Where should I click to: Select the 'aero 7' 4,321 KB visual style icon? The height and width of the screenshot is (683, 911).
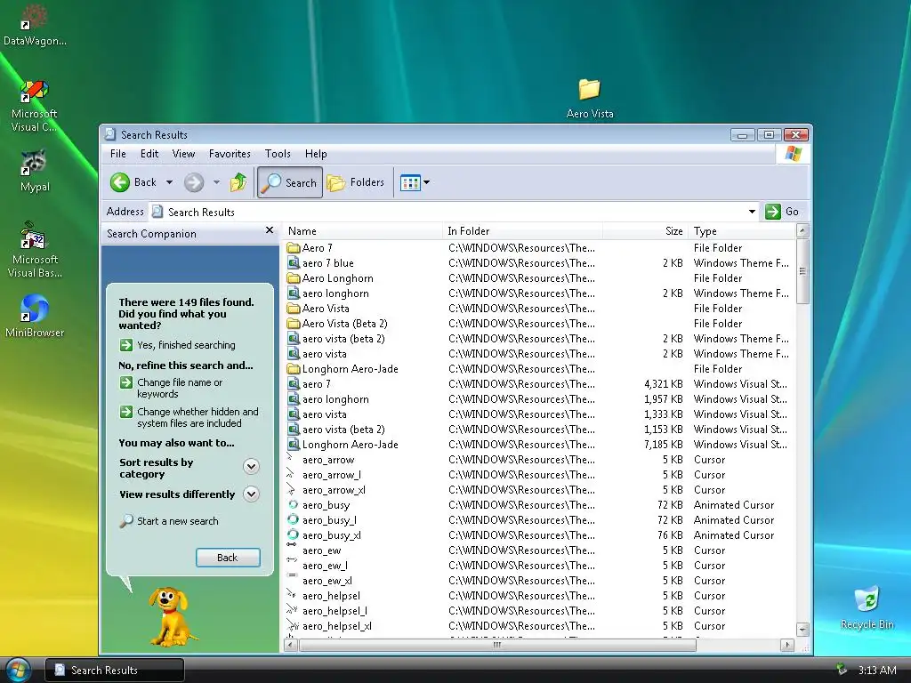(x=294, y=384)
